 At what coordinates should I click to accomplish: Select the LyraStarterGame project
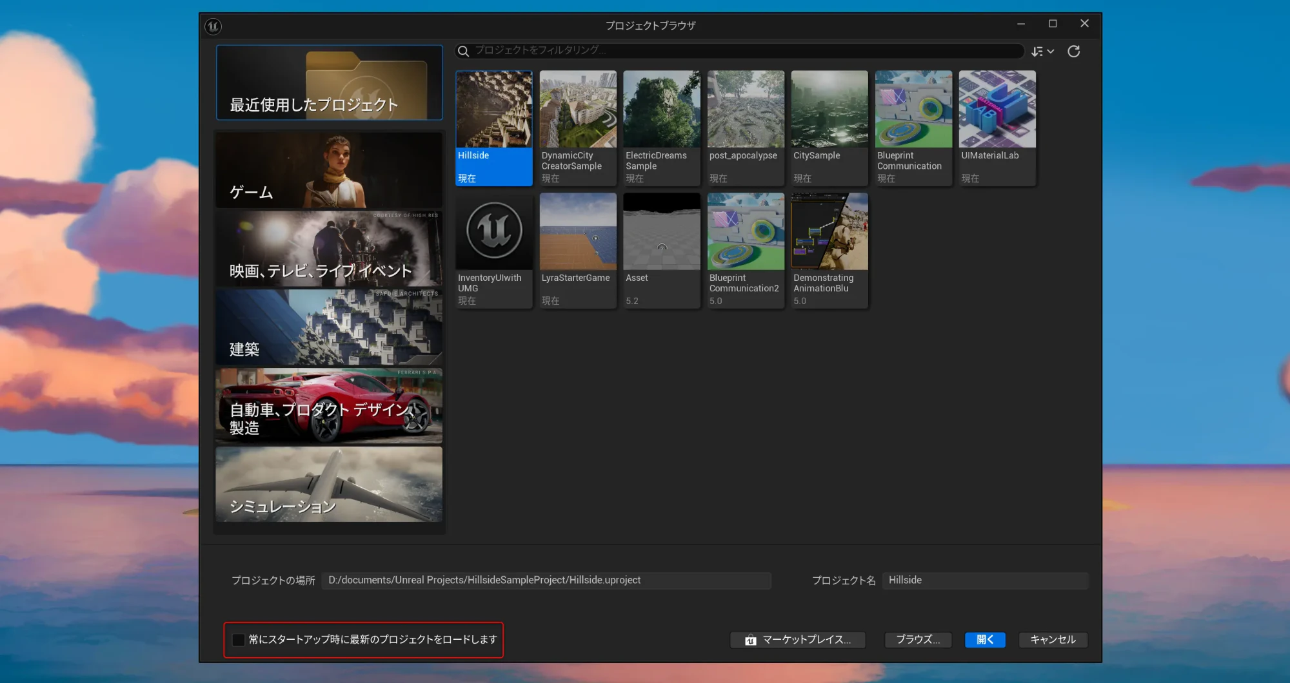click(578, 251)
